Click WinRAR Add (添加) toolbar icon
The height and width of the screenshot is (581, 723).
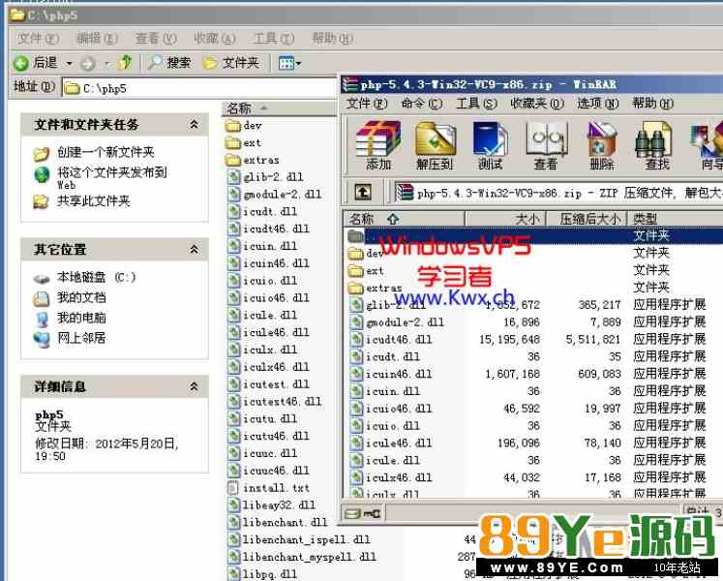point(378,145)
